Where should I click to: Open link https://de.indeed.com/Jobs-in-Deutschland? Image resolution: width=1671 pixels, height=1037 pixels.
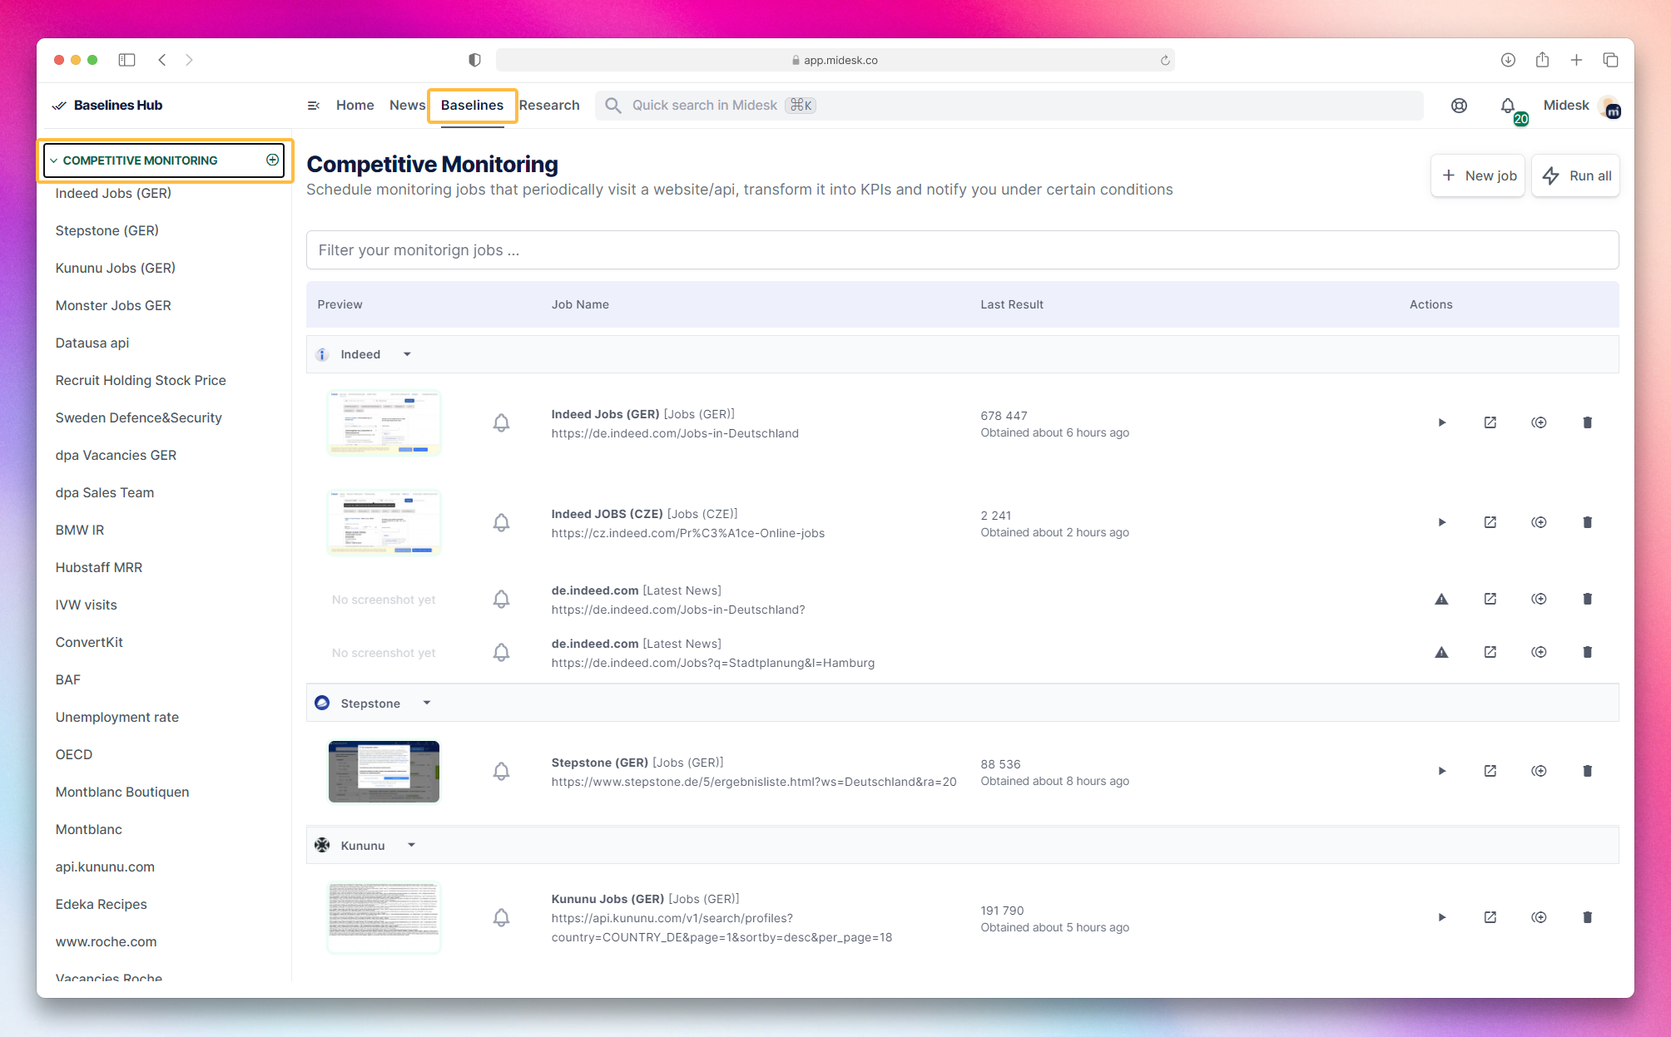(675, 433)
